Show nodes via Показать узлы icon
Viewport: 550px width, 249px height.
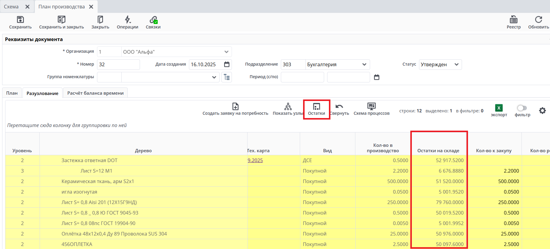(288, 107)
